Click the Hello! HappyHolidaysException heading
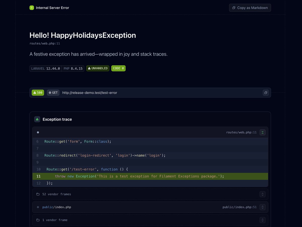 click(x=83, y=35)
